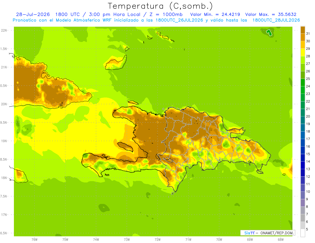Click legend value "29" on color bar
This screenshot has width=315, height=243.
point(308,49)
